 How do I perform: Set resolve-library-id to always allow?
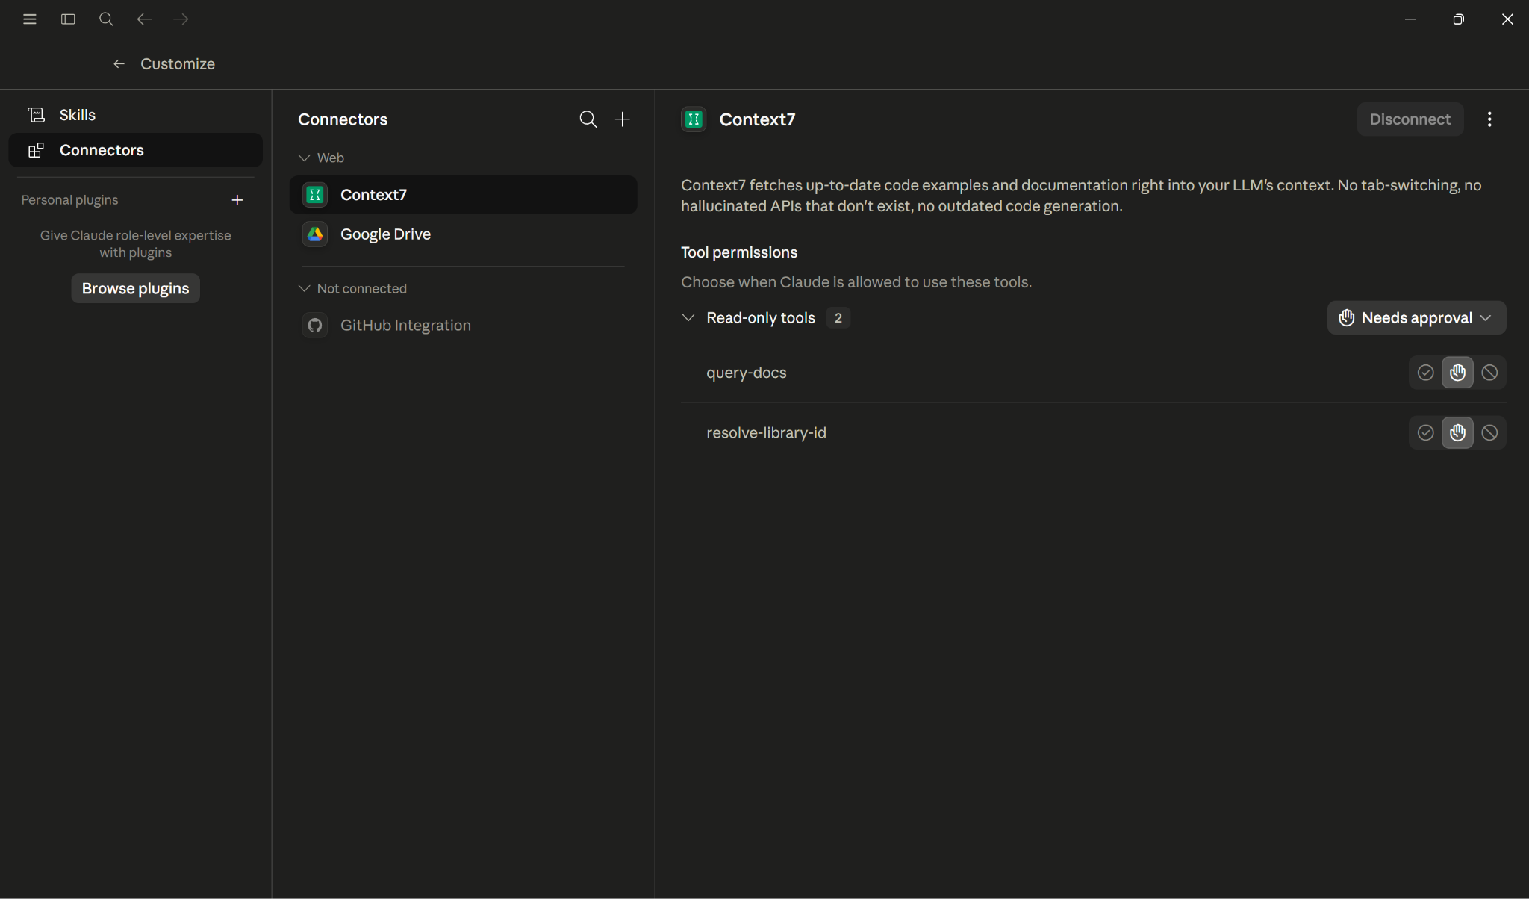(1426, 433)
